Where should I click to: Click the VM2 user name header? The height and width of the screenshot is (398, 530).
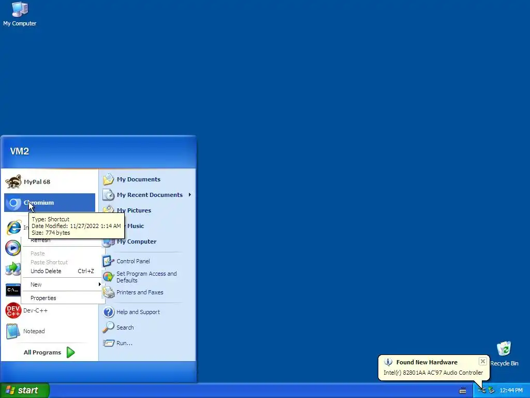pos(19,151)
